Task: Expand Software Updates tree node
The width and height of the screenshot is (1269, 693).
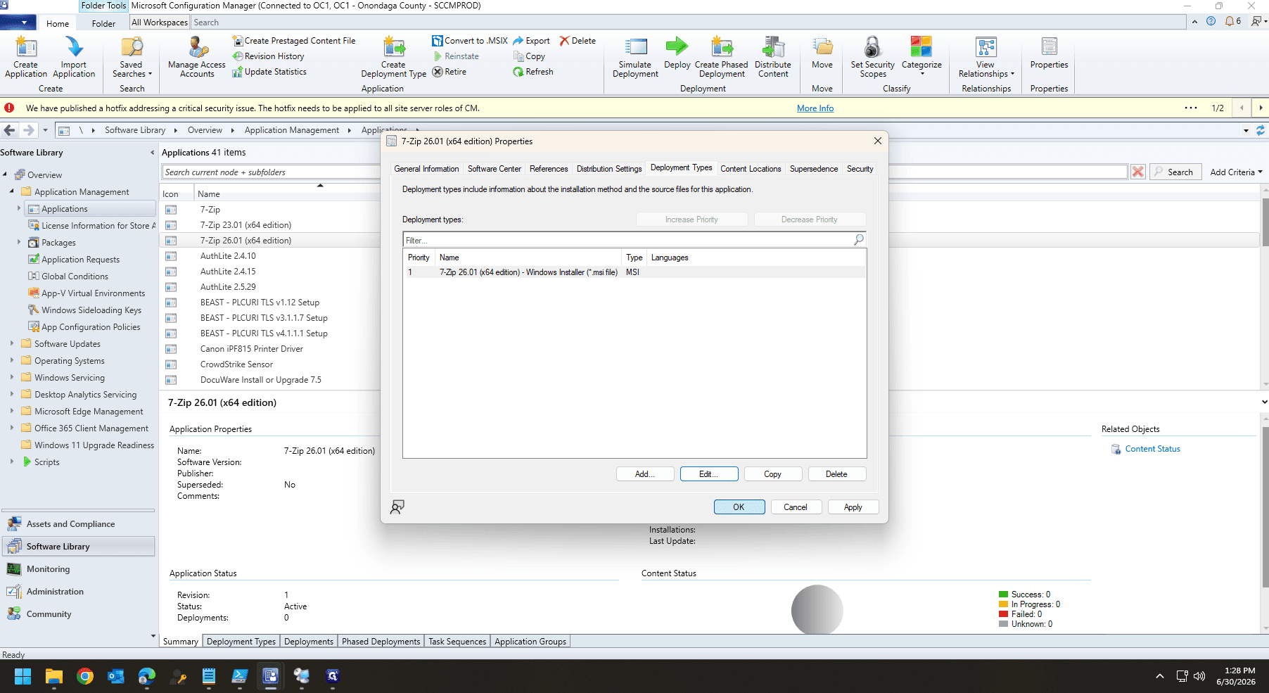Action: pos(12,343)
